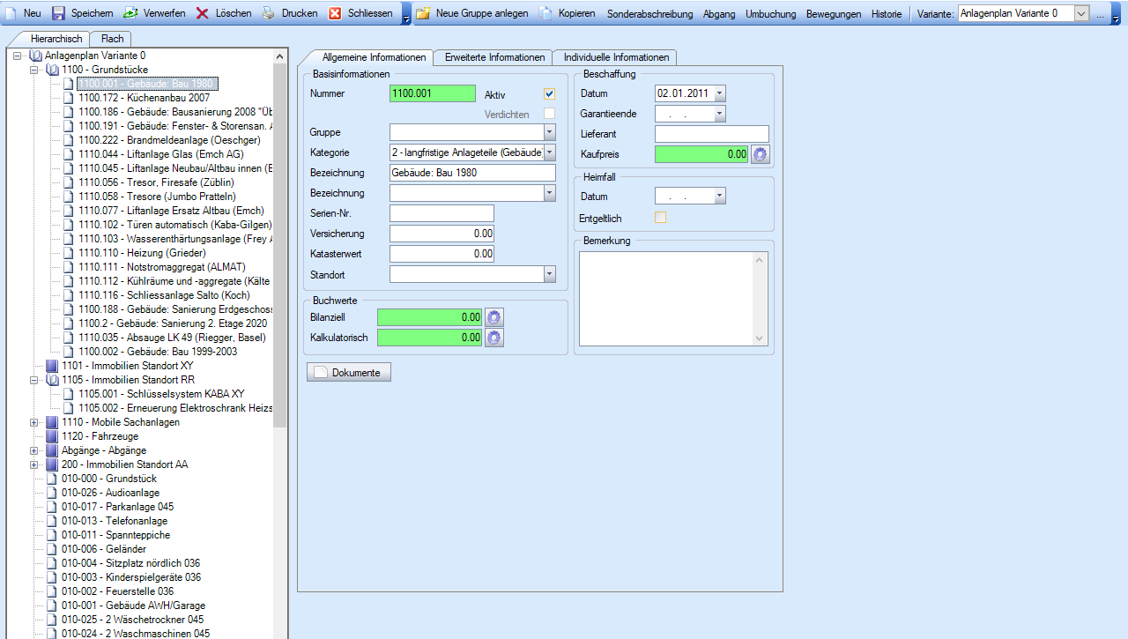Click the Dokumente button
Viewport: 1128px width, 639px height.
(348, 372)
